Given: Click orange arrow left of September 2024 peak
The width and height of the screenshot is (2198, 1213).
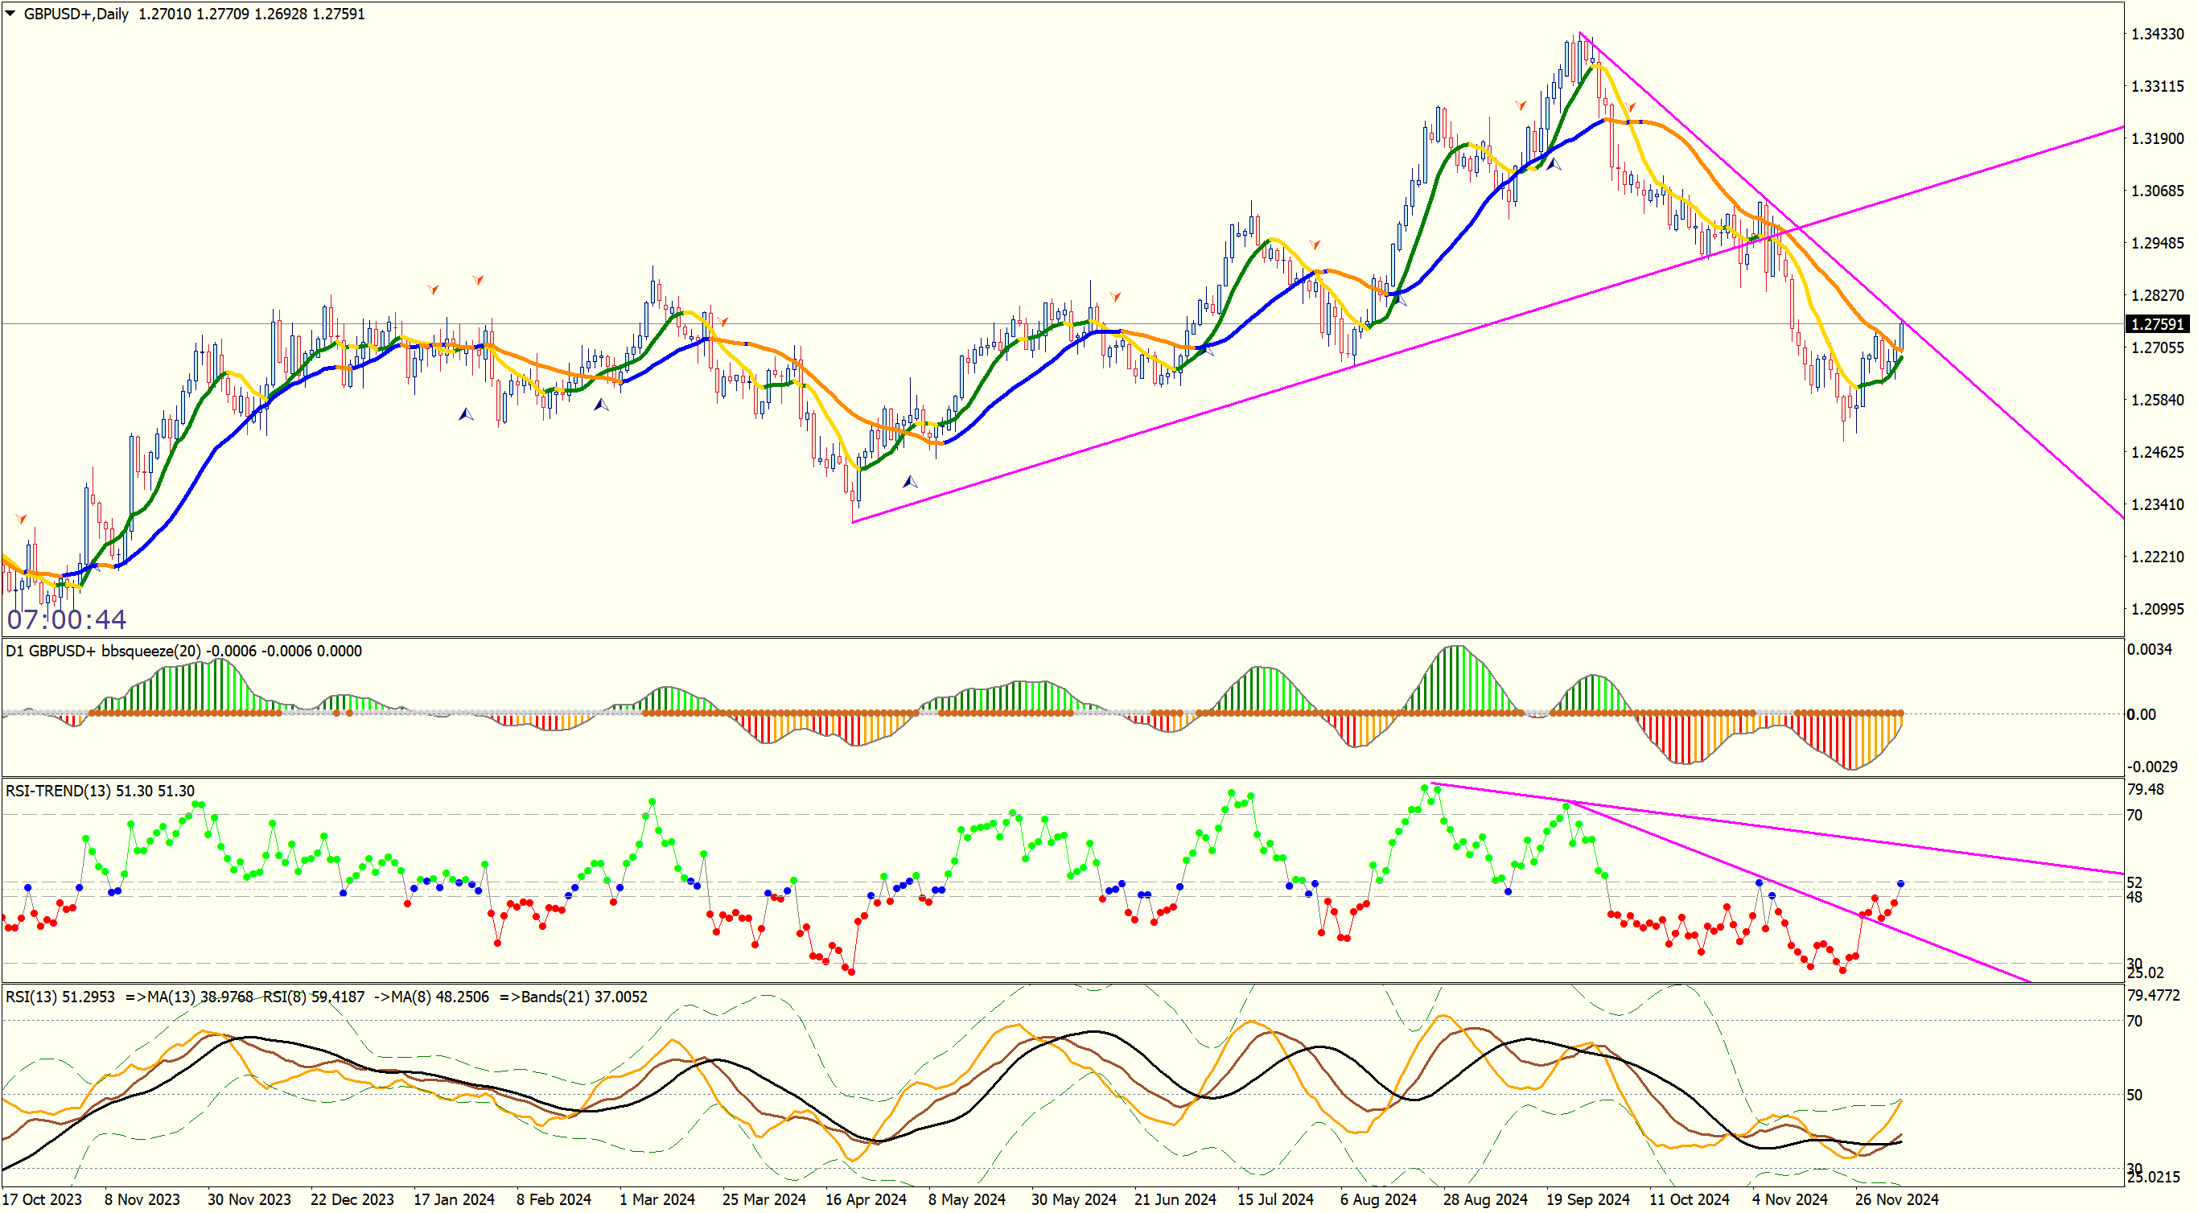Looking at the screenshot, I should point(1521,105).
